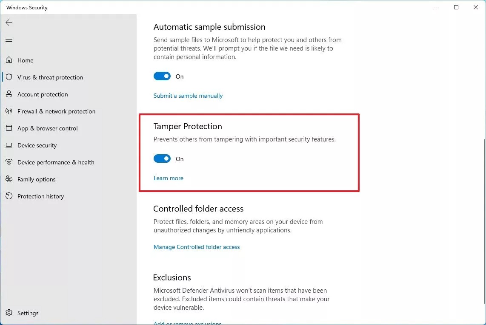Click the Protection history clock icon
This screenshot has height=325, width=486.
9,196
